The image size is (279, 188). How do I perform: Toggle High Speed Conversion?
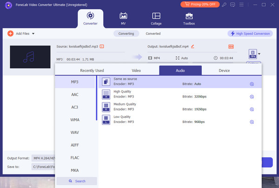(250, 33)
